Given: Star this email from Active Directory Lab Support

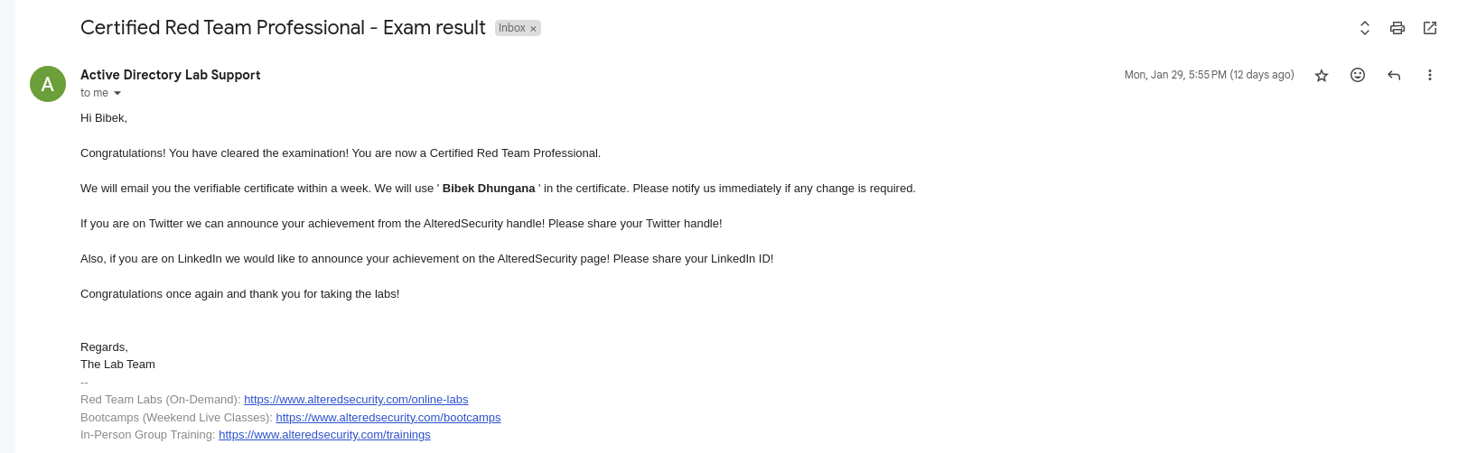Looking at the screenshot, I should (x=1322, y=75).
